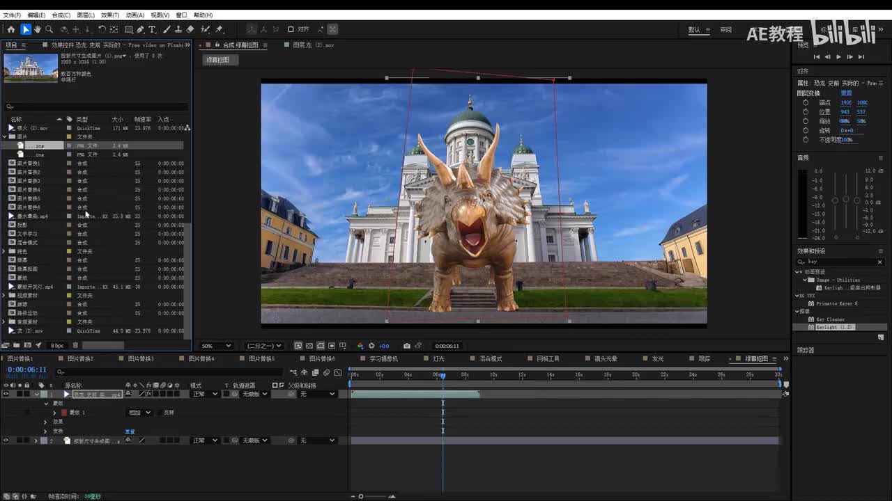
Task: Select the Rectangle shape tool
Action: pos(128,29)
